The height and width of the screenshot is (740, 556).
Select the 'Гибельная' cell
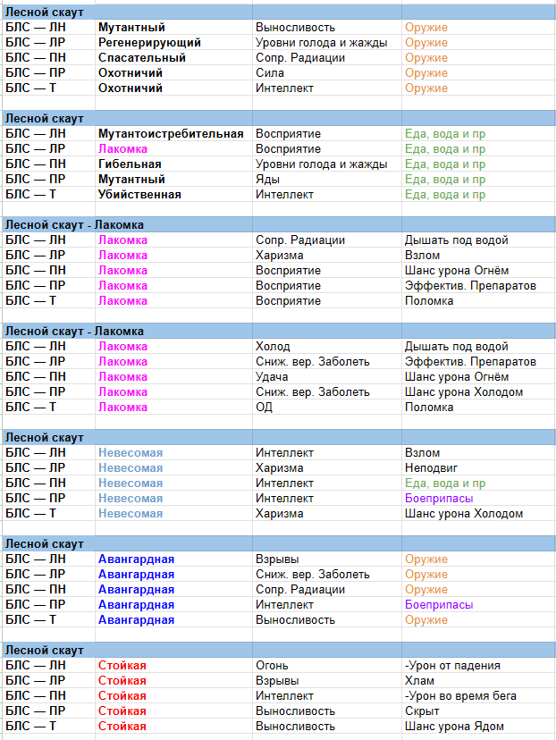pyautogui.click(x=173, y=164)
